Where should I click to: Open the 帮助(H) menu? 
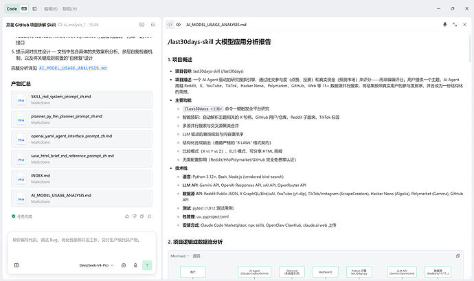[69, 9]
